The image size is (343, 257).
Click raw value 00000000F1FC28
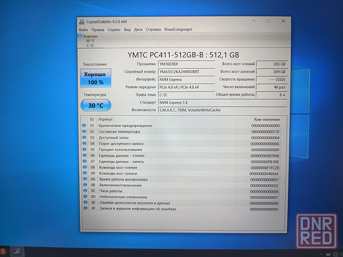265,168
